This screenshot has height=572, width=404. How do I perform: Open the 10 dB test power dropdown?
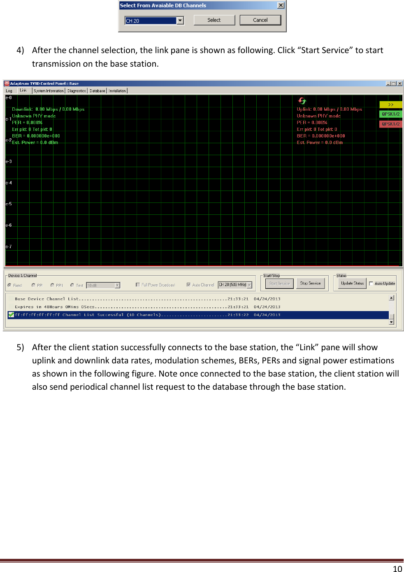(x=118, y=286)
